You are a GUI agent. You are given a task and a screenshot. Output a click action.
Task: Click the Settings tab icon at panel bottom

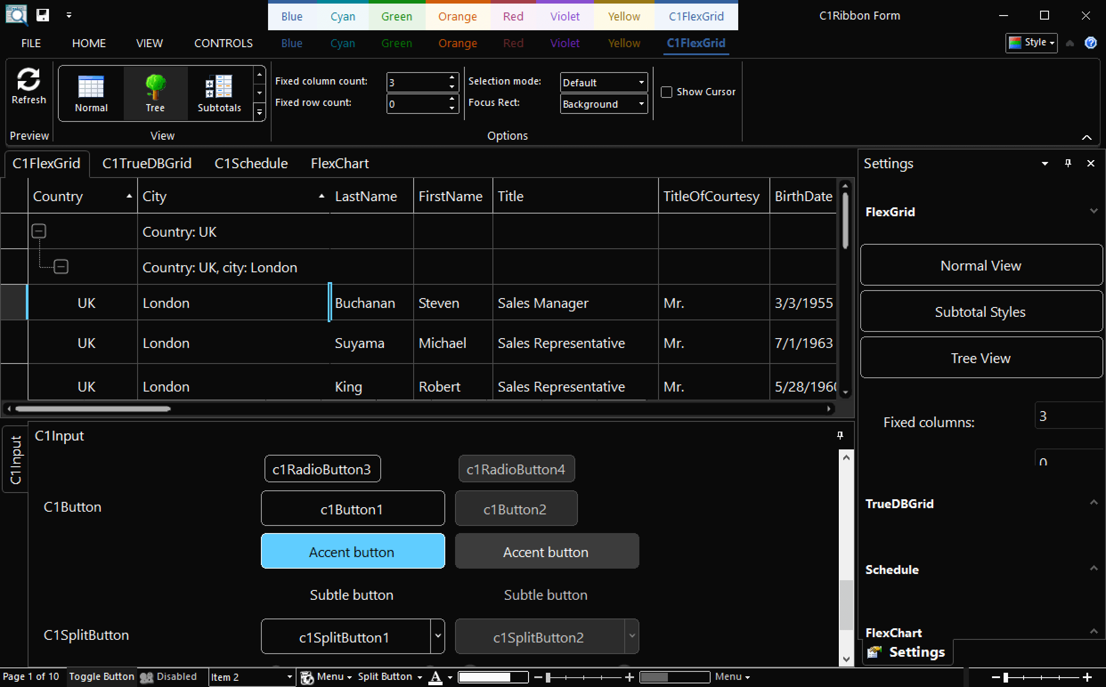click(874, 652)
